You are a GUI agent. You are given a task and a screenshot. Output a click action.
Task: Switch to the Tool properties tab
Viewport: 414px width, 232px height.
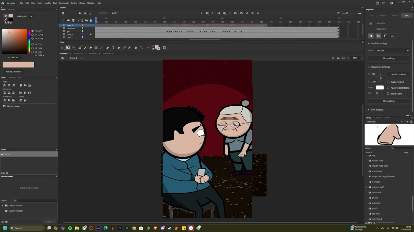[371, 15]
